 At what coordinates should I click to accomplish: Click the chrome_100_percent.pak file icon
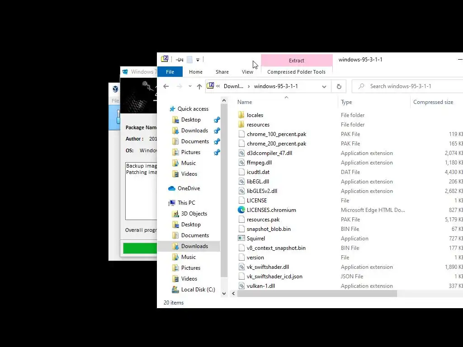pos(241,134)
